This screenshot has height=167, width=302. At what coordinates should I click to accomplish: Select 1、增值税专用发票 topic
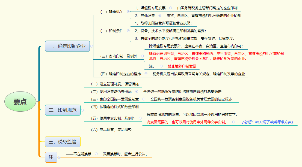(150, 8)
